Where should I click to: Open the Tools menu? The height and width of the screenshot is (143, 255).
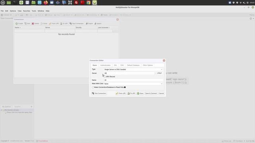pyautogui.click(x=34, y=11)
